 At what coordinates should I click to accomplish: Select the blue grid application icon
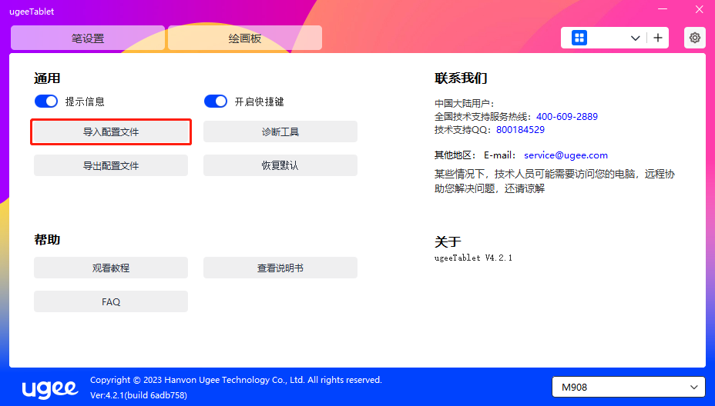pos(579,38)
